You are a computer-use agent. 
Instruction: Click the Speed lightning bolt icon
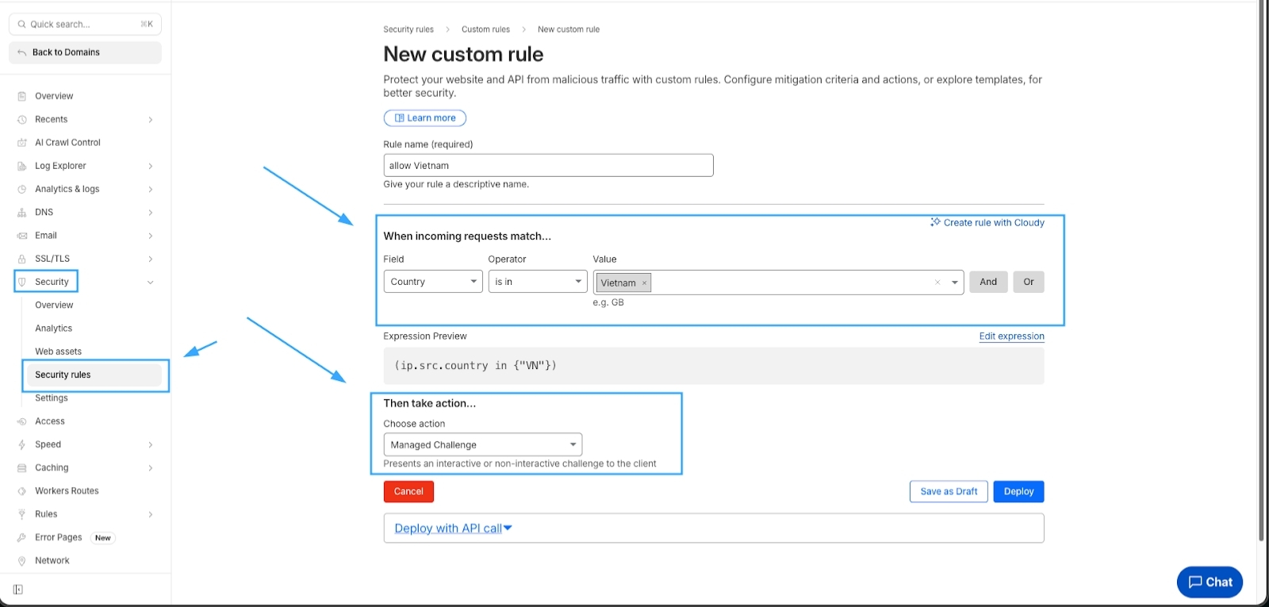[x=22, y=444]
